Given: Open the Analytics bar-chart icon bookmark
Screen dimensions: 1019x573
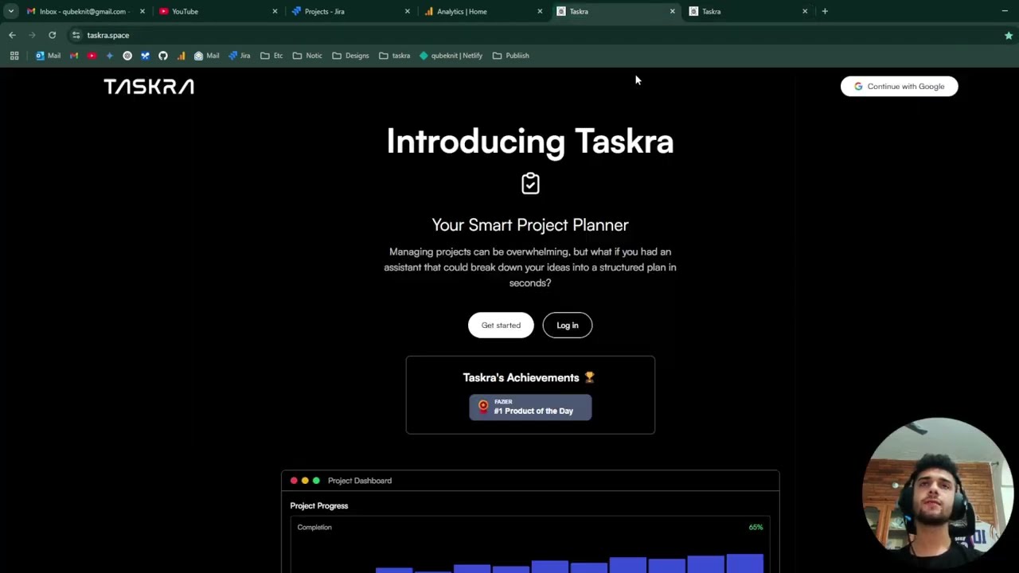Looking at the screenshot, I should pyautogui.click(x=181, y=56).
